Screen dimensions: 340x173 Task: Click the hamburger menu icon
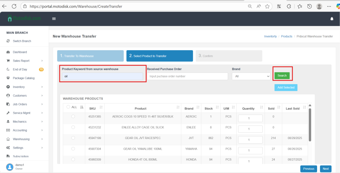click(54, 19)
